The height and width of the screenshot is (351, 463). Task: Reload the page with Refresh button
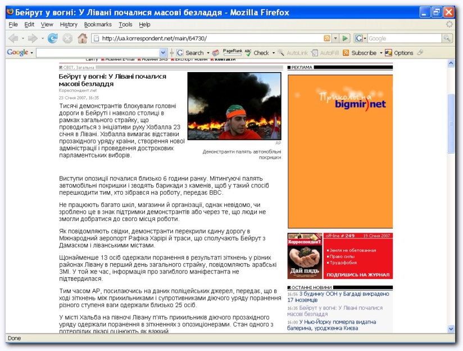coord(53,38)
